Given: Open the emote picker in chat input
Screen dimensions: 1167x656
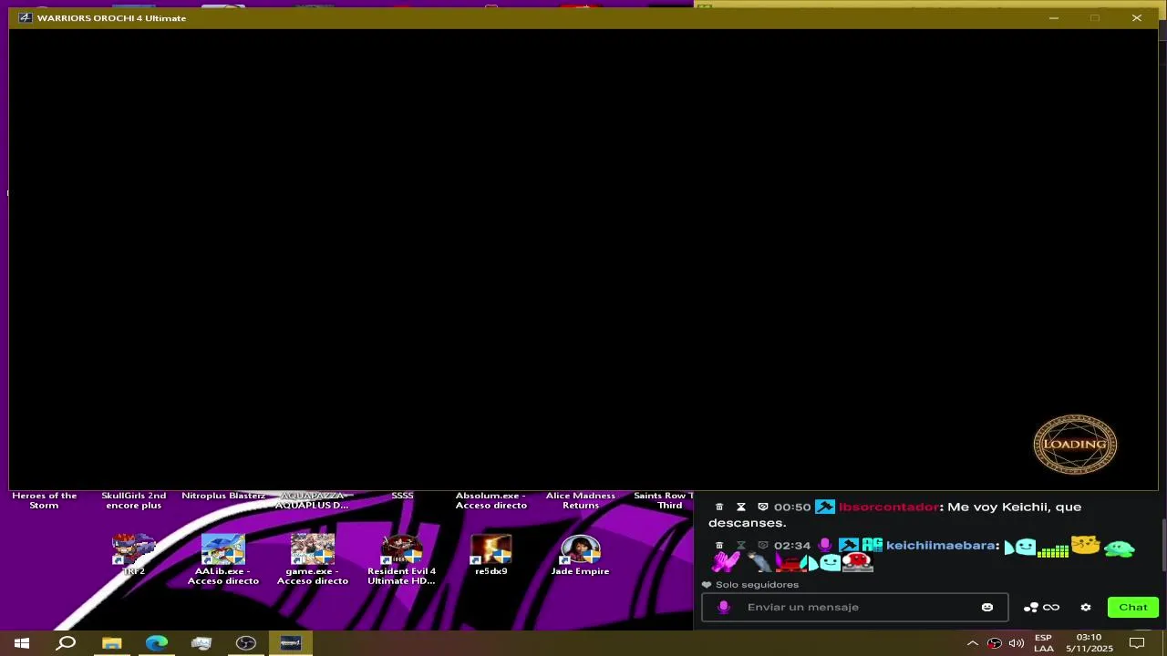Looking at the screenshot, I should click(x=986, y=607).
